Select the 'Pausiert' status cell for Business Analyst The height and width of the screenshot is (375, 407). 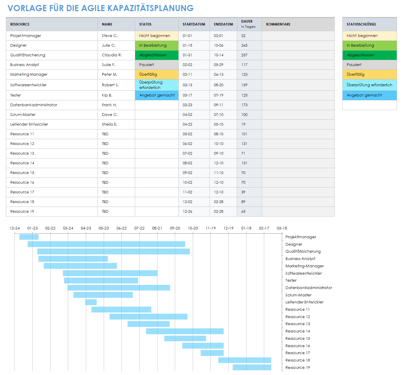[157, 65]
